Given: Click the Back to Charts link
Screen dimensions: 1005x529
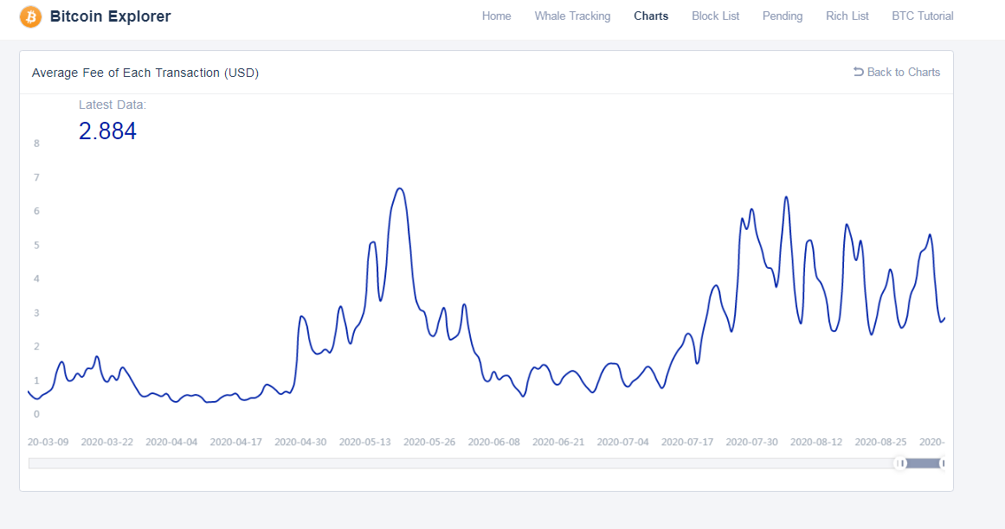Looking at the screenshot, I should pos(903,73).
